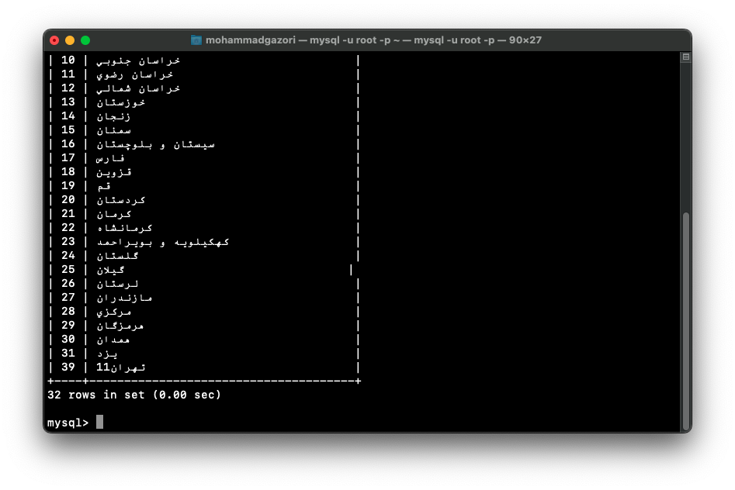Viewport: 735px width, 490px height.
Task: Click the terminal cursor block after mysql>
Action: click(x=99, y=422)
